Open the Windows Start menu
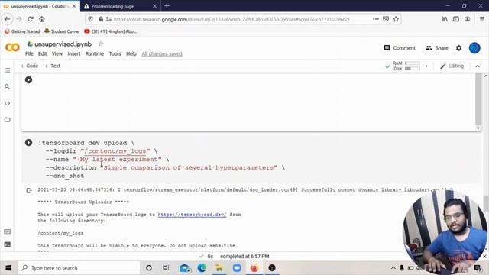 click(8, 268)
